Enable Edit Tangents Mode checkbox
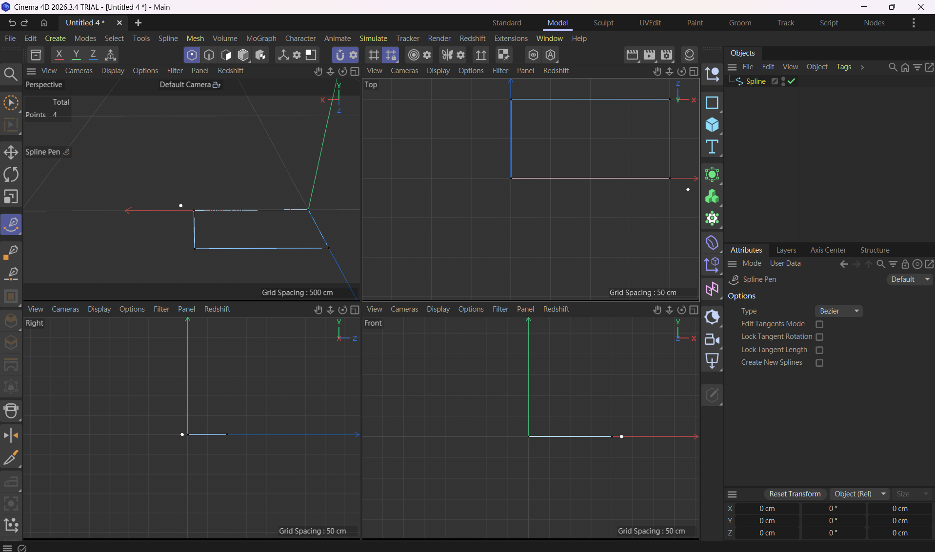The height and width of the screenshot is (552, 935). coord(819,324)
